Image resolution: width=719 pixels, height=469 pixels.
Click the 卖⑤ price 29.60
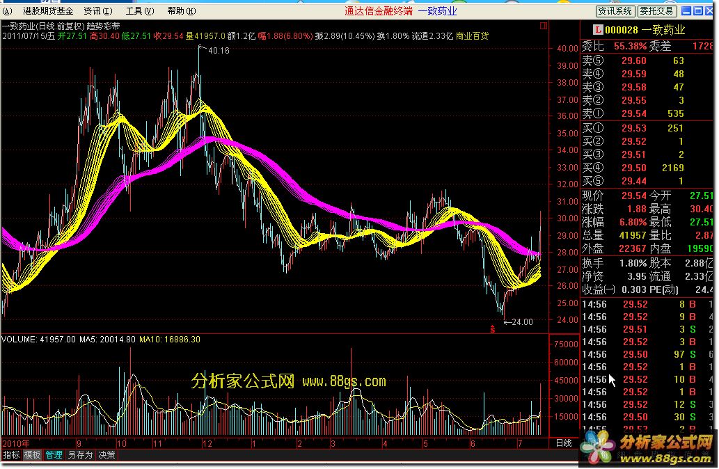(633, 61)
